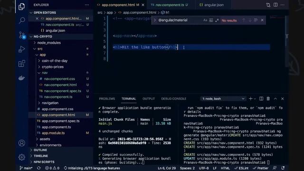Open nav.component.html in file tree
The width and height of the screenshot is (304, 171).
60,85
